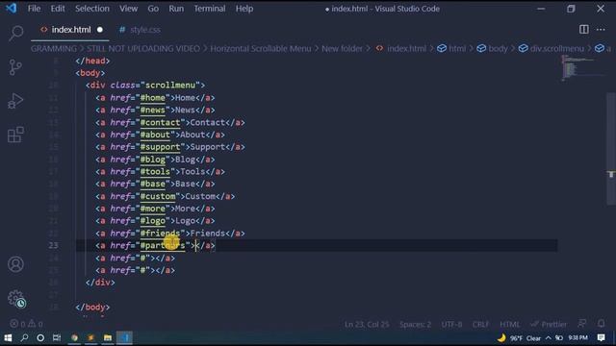
Task: Open Chrome from the taskbar
Action: coord(74,337)
